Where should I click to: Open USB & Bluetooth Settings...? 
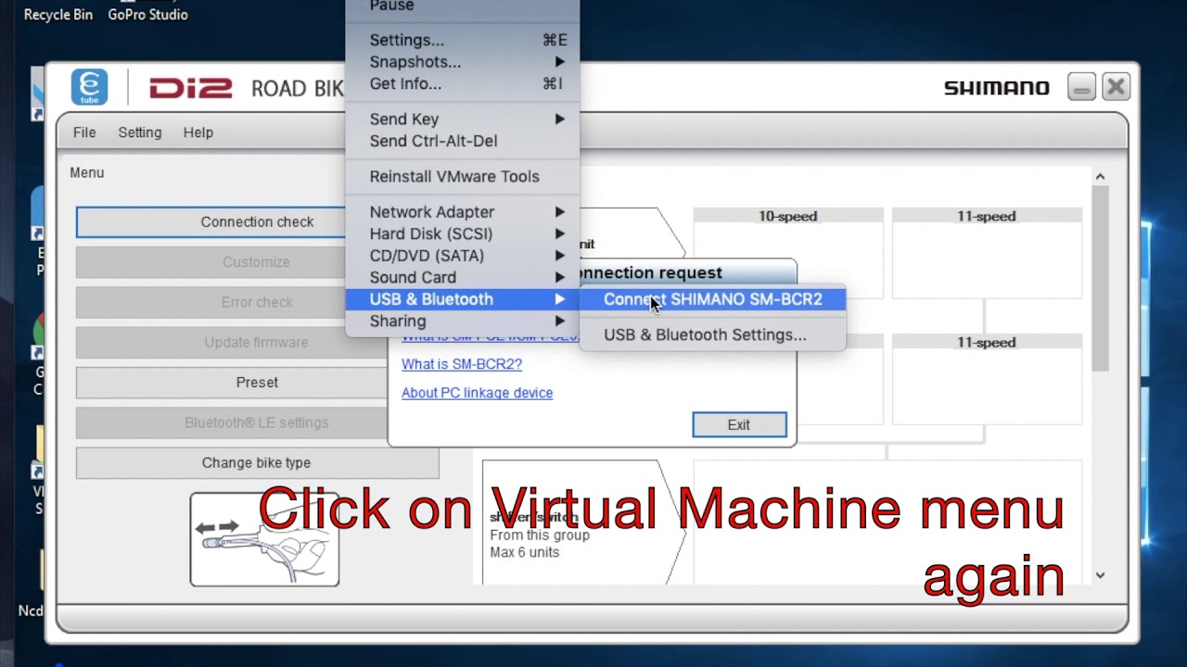712,334
